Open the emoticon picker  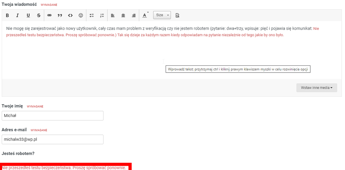tap(81, 15)
